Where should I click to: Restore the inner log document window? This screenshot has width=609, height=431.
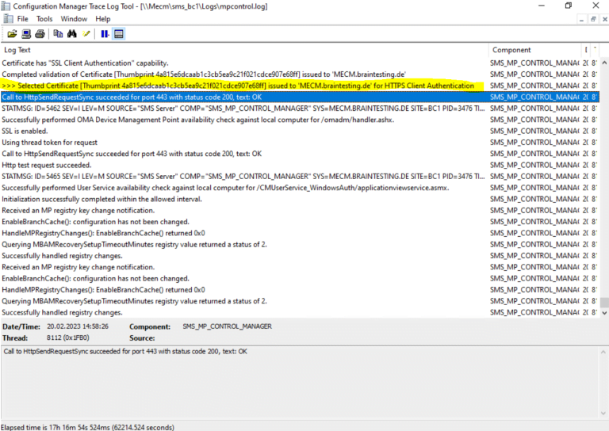coord(593,19)
